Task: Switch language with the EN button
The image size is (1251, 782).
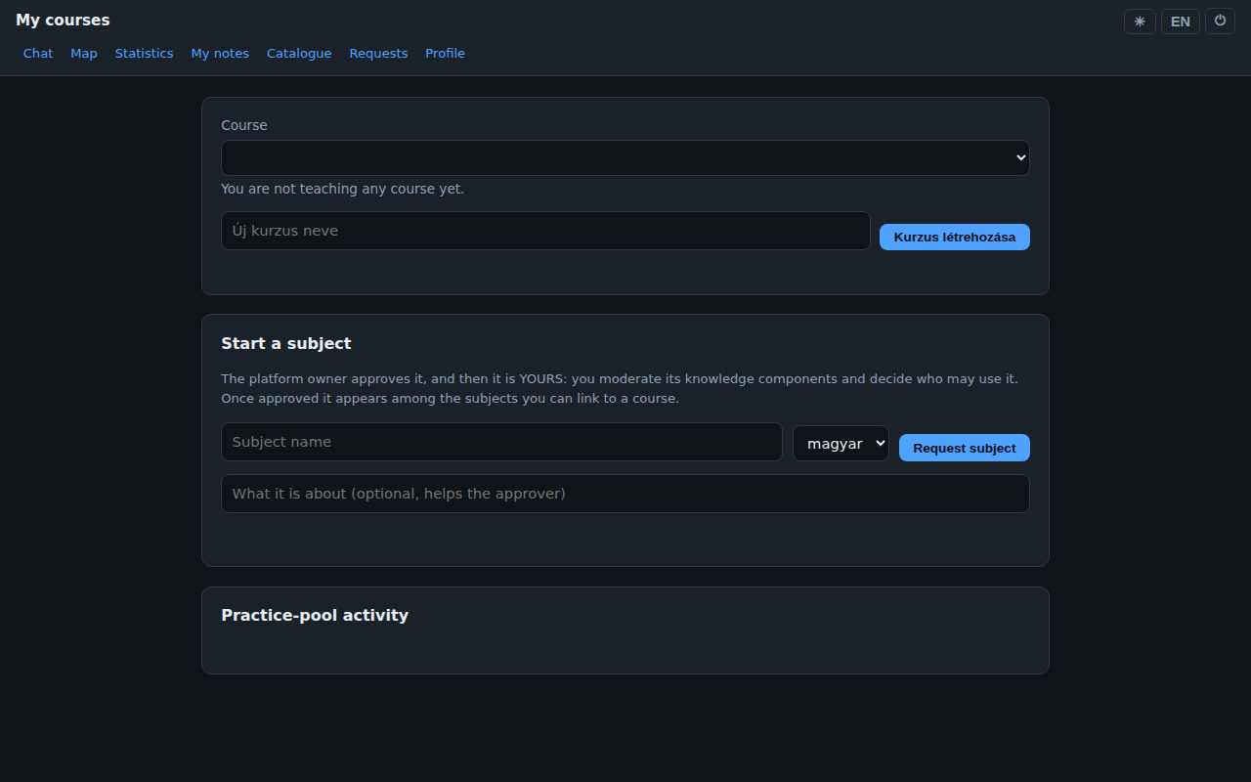Action: 1181,22
